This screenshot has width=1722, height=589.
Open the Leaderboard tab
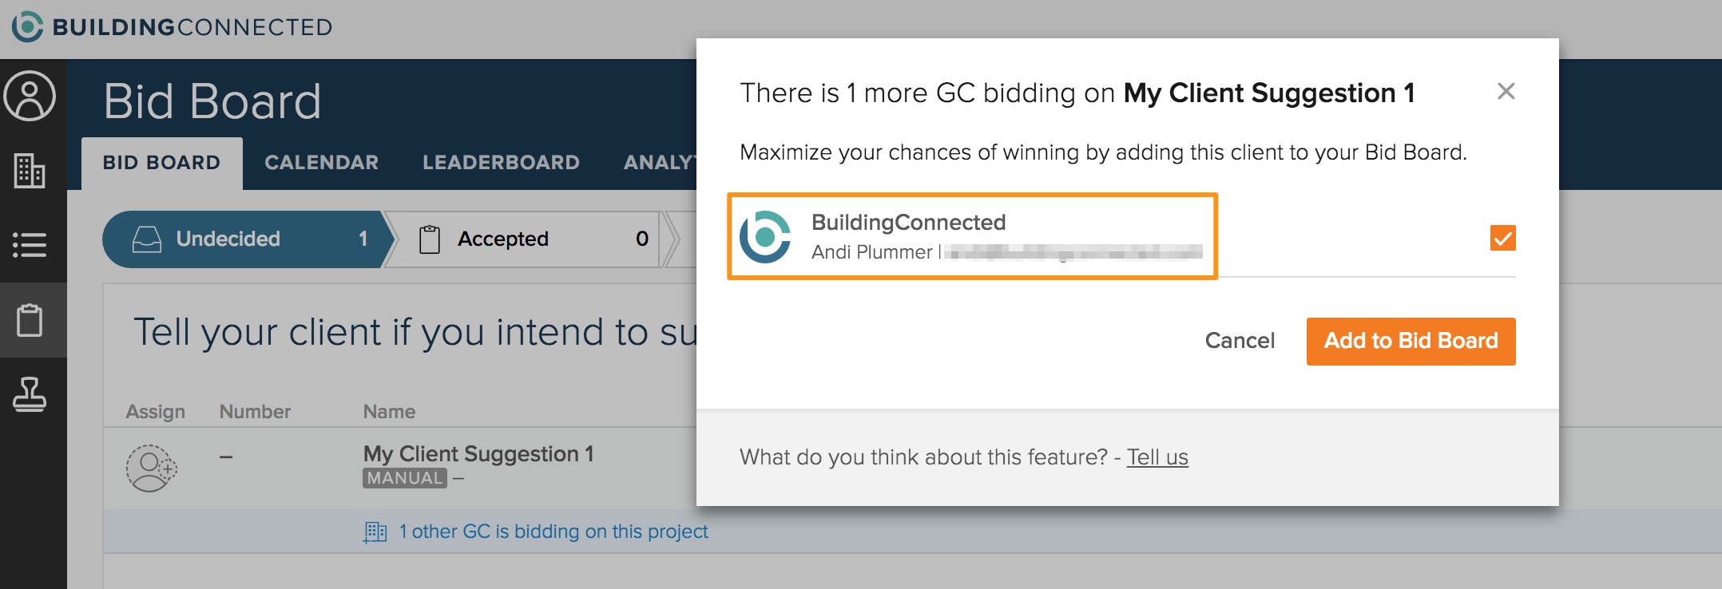click(x=501, y=163)
